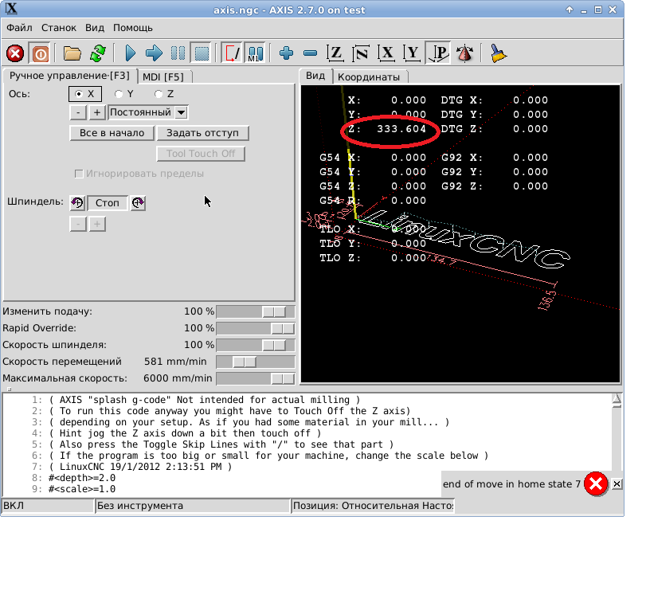Open the Станок menu
Viewport: 646px width, 591px height.
pos(58,28)
